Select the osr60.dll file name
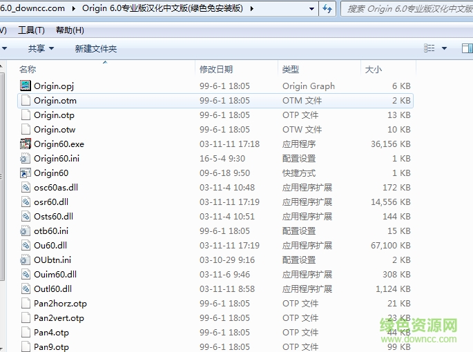 pos(51,202)
